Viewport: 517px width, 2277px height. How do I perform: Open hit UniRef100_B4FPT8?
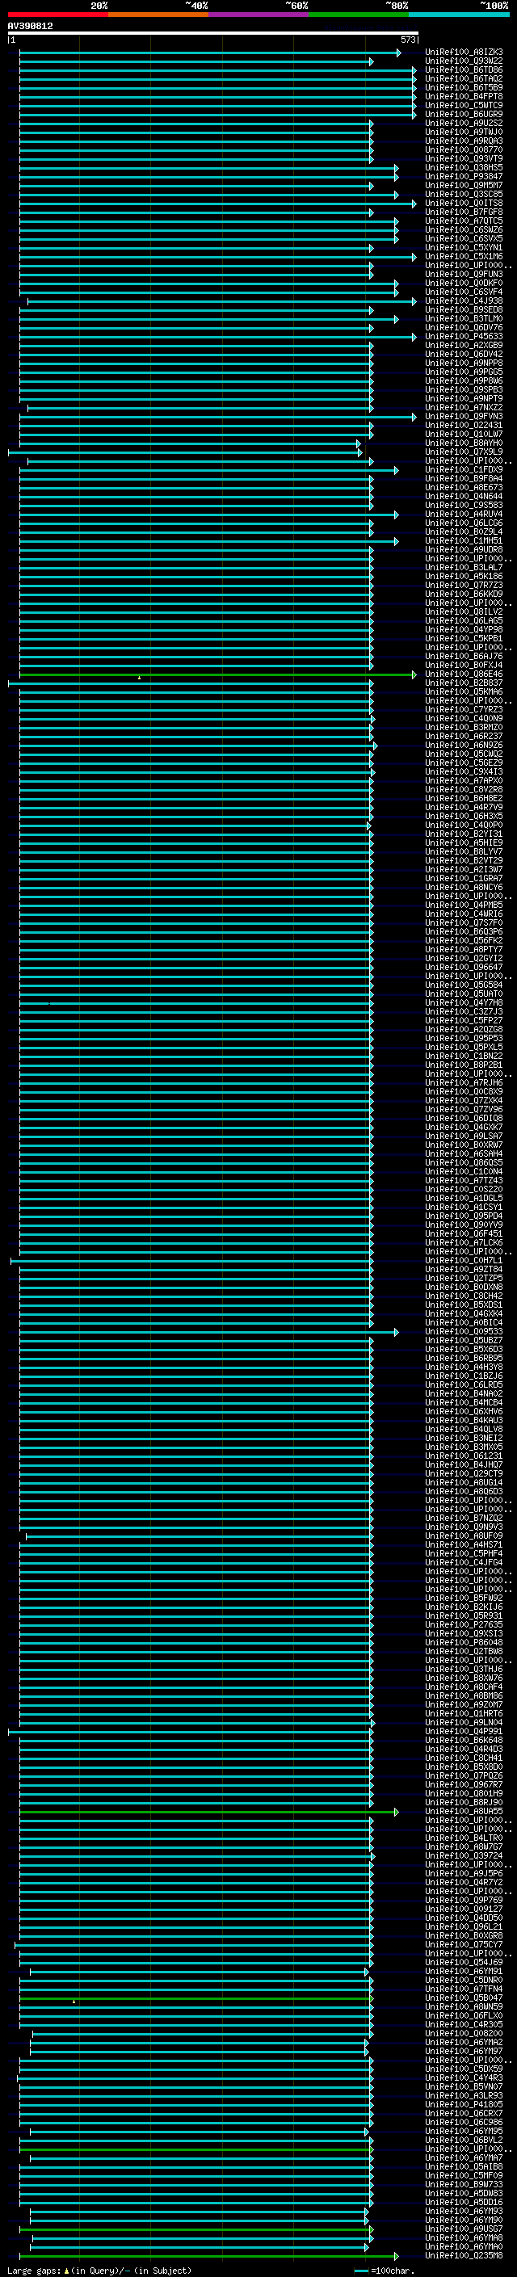pyautogui.click(x=464, y=97)
